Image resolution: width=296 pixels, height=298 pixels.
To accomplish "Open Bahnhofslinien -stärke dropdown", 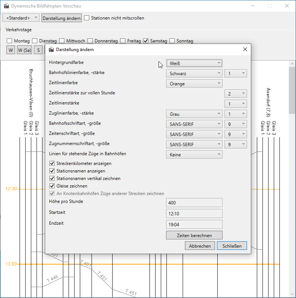I will pyautogui.click(x=236, y=73).
